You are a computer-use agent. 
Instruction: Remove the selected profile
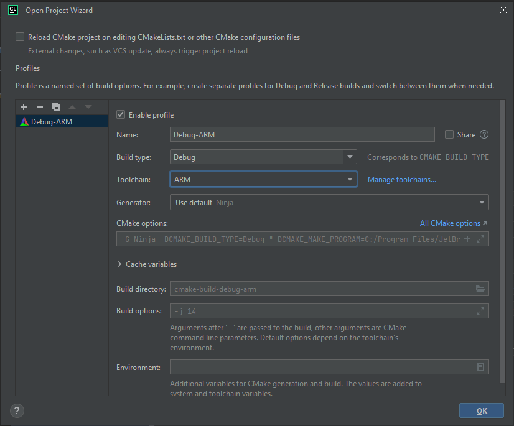click(x=40, y=107)
